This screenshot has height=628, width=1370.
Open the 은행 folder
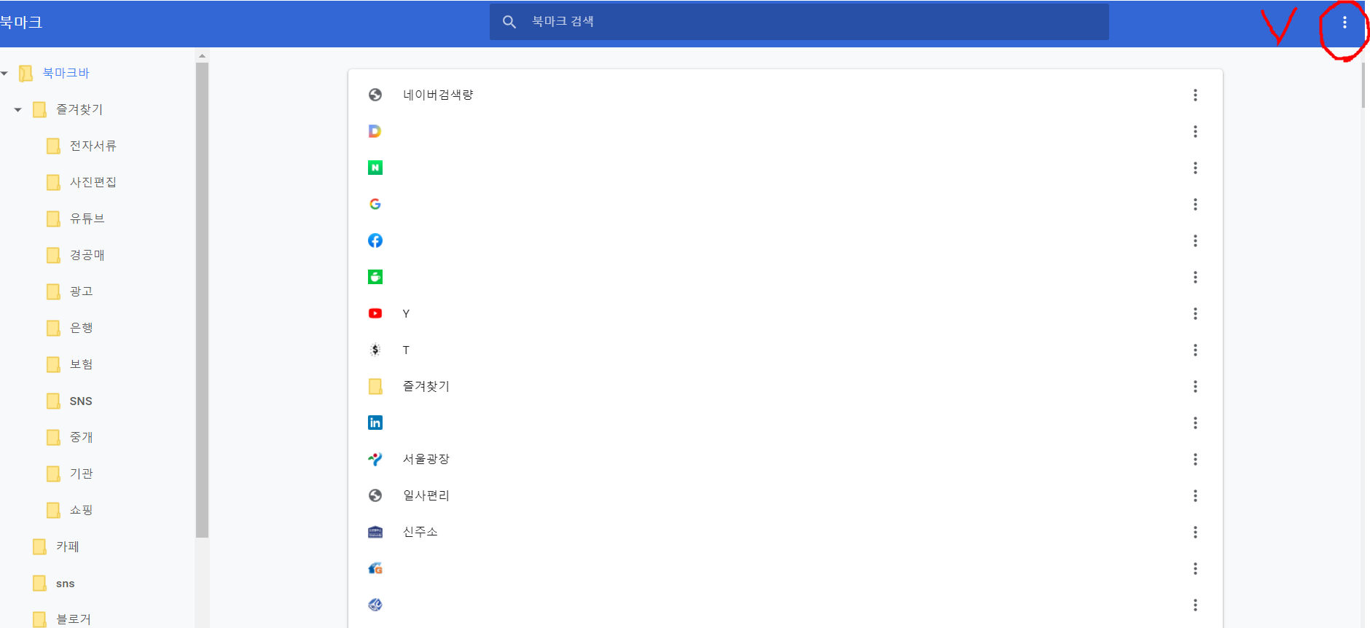coord(81,328)
